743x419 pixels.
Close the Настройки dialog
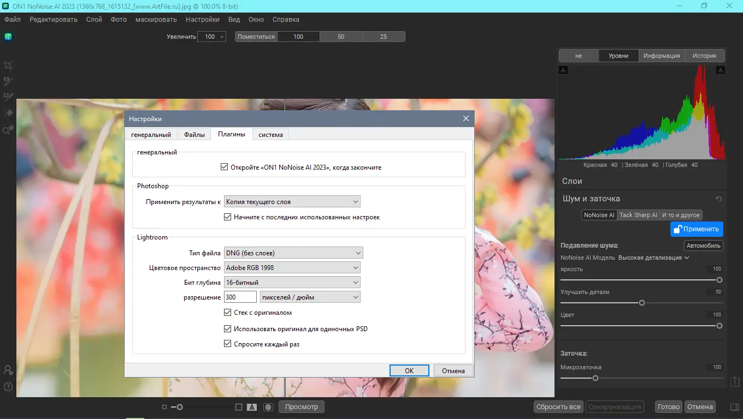(466, 118)
